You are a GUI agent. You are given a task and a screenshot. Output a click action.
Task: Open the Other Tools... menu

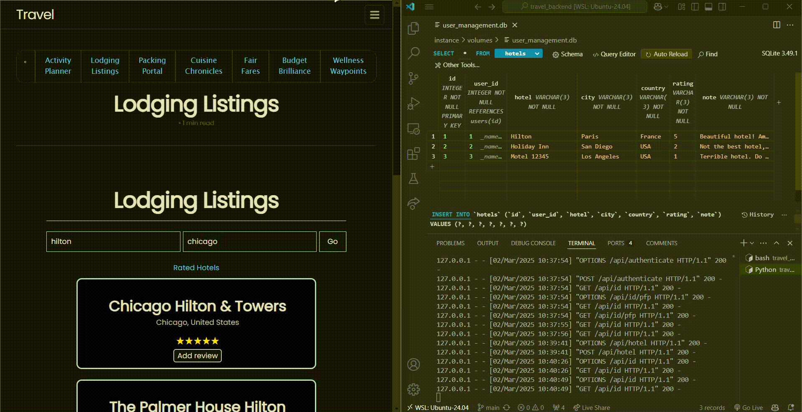click(x=457, y=65)
